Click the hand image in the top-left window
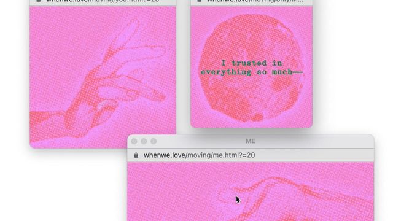This screenshot has height=221, width=393. pyautogui.click(x=103, y=77)
